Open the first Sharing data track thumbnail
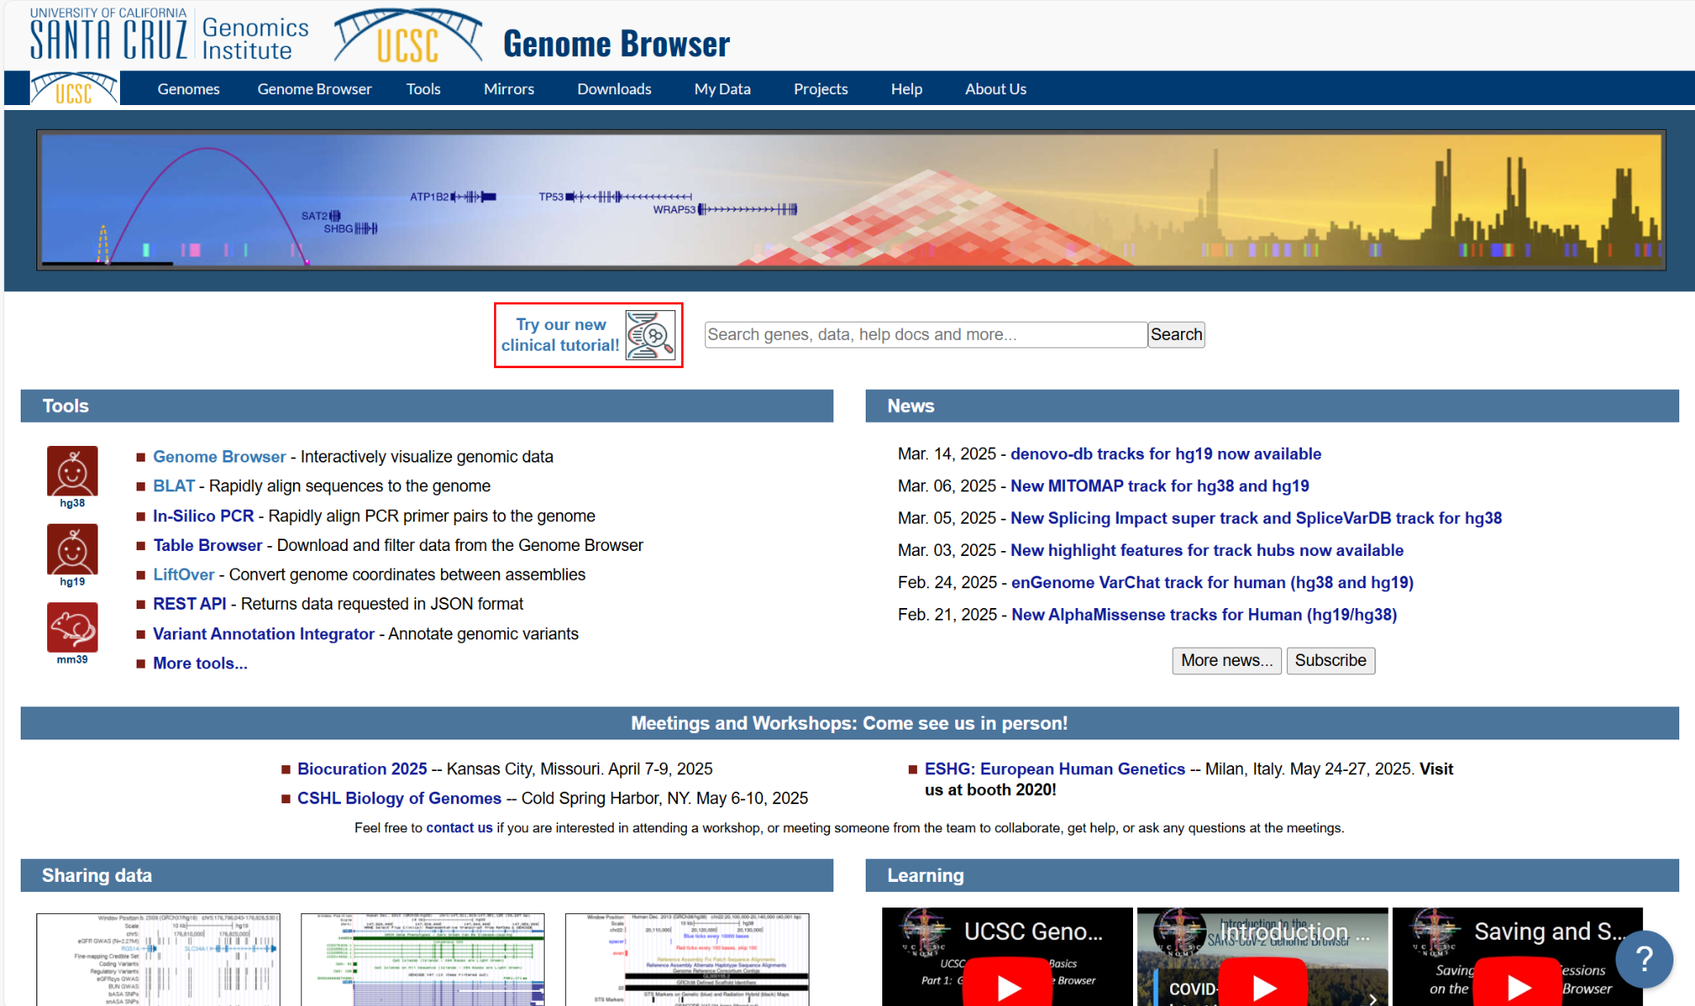The width and height of the screenshot is (1695, 1006). (x=158, y=960)
